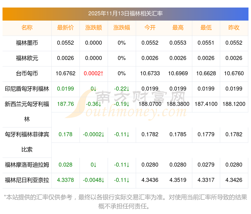Click highest price 4.3519

(x=178, y=180)
